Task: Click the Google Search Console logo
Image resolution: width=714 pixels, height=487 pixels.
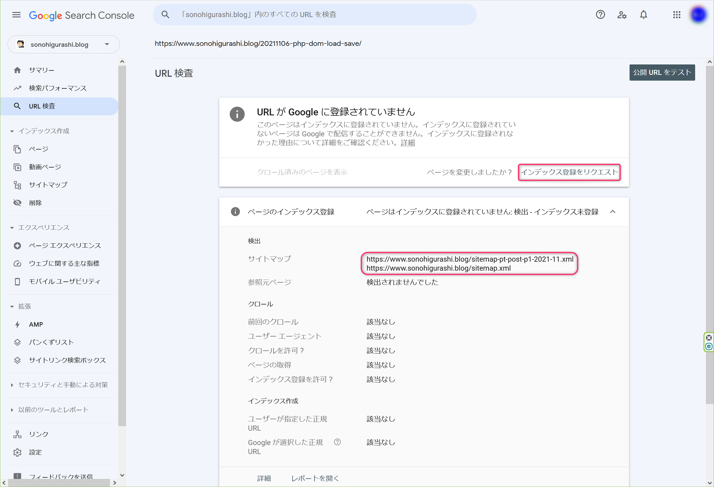Action: [81, 15]
